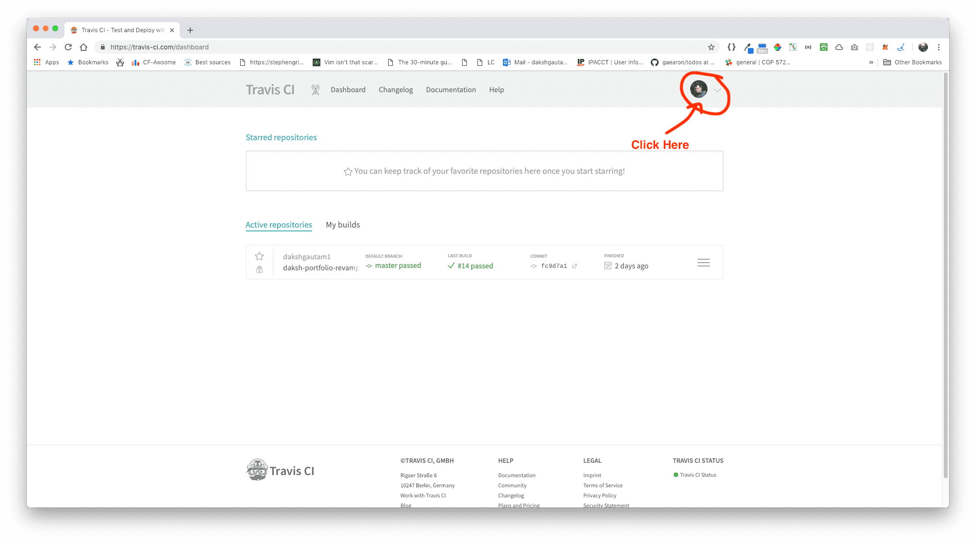
Task: Open footer Imprint link
Action: pyautogui.click(x=592, y=475)
